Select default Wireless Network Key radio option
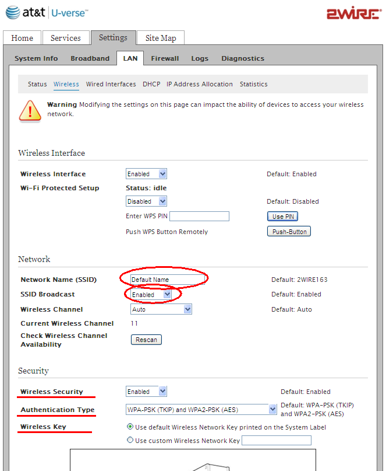The height and width of the screenshot is (471, 386). [x=130, y=427]
